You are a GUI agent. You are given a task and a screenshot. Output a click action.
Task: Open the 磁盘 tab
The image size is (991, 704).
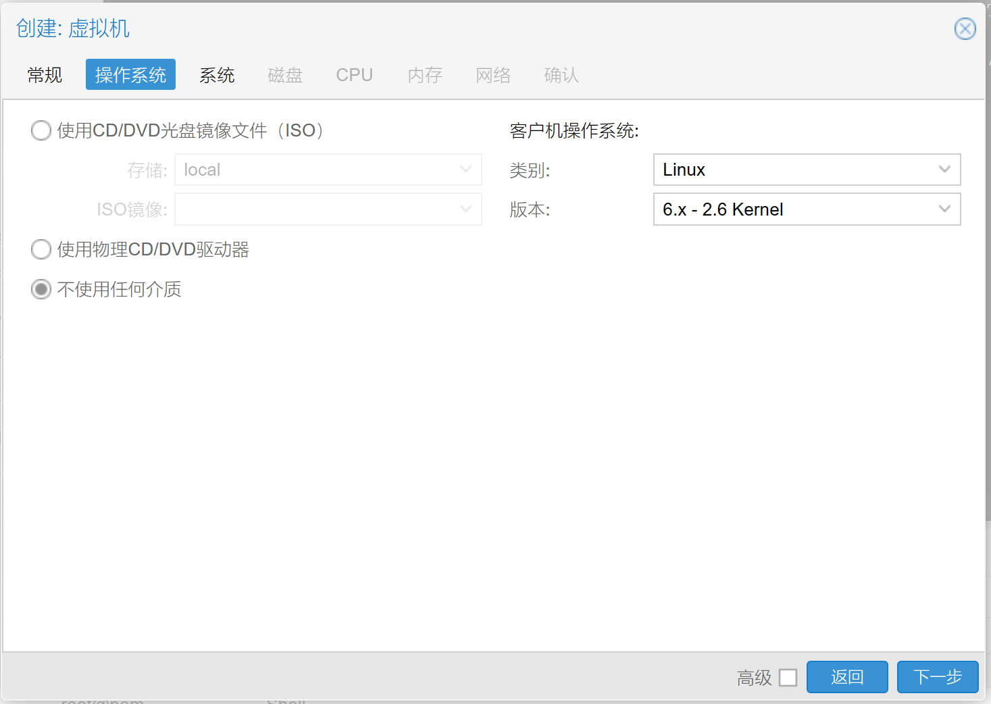(285, 75)
